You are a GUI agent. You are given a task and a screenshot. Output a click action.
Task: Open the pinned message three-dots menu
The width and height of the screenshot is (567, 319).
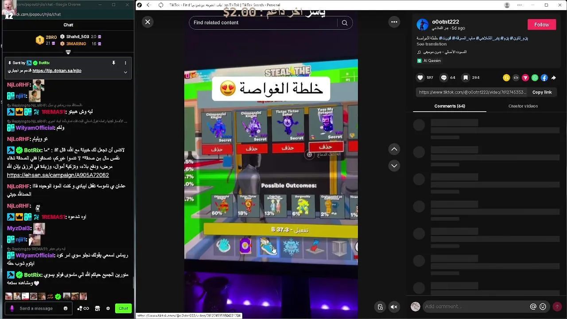point(125,63)
